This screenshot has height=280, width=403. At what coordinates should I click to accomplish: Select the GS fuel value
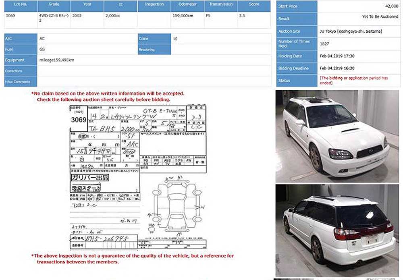42,49
